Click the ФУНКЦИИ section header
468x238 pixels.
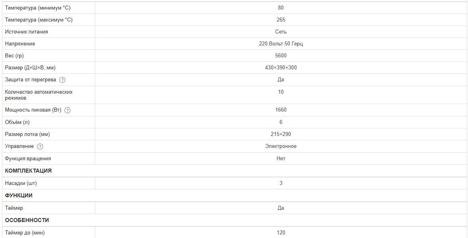pos(19,195)
